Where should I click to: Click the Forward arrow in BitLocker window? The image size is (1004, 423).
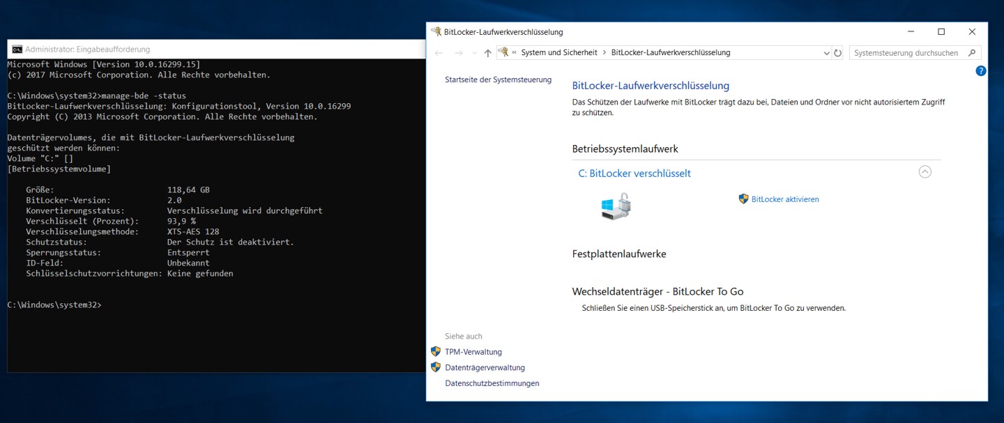458,53
